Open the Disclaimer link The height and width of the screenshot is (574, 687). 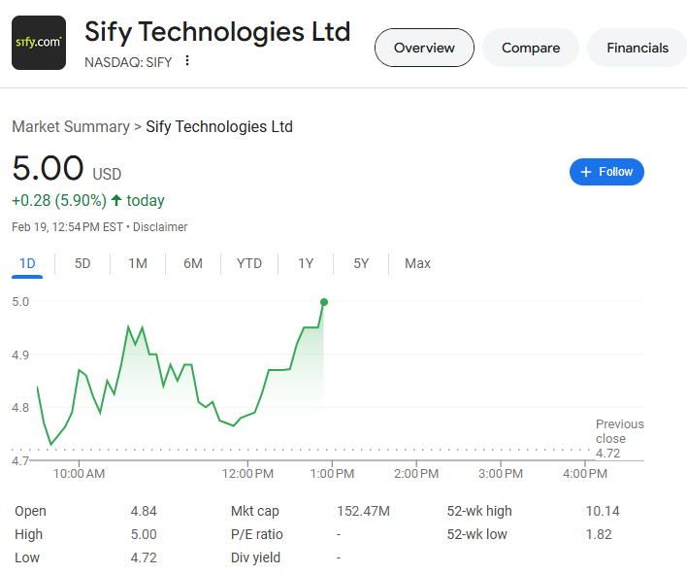160,227
